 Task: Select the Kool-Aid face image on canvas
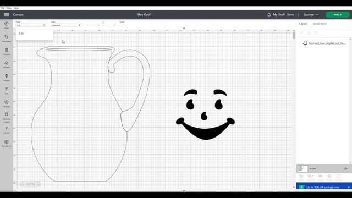(x=205, y=114)
